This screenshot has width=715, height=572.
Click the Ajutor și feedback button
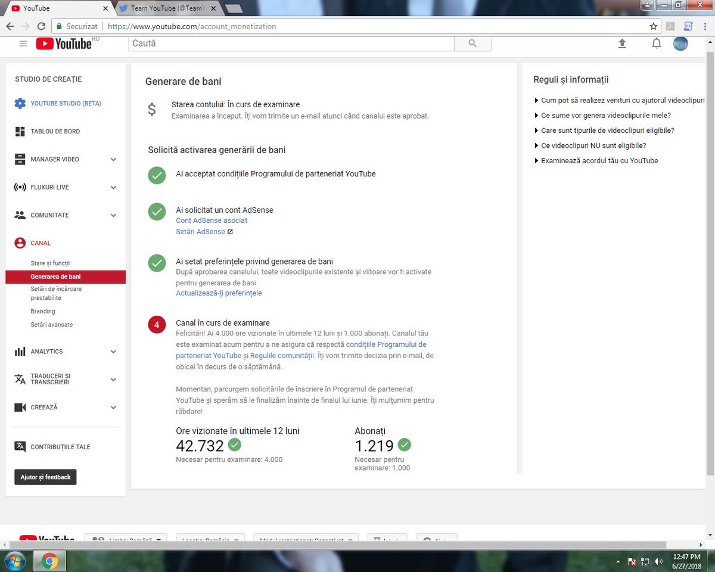click(x=45, y=477)
